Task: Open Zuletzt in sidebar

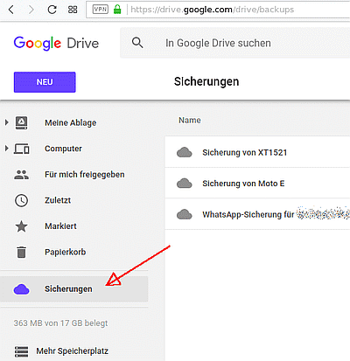Action: (x=58, y=200)
